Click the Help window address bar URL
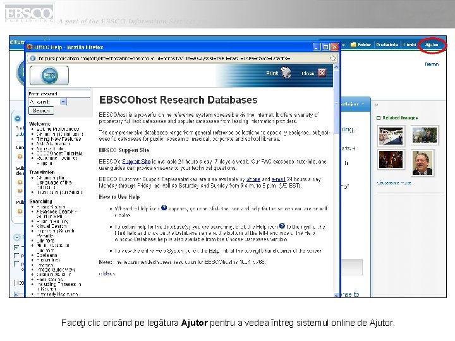 [164, 58]
